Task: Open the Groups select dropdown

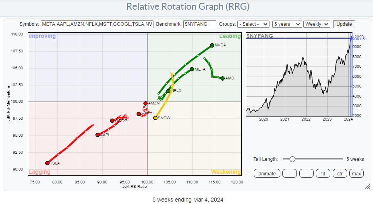Action: tap(253, 24)
